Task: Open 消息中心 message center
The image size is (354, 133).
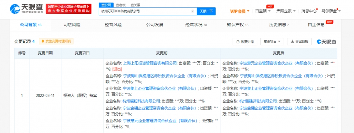Action: coord(309,11)
